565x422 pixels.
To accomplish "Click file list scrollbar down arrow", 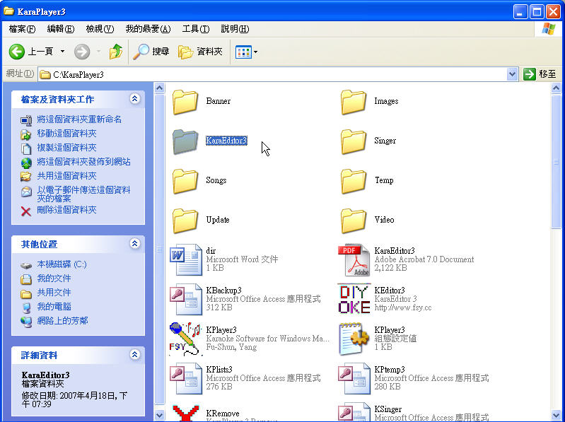I will (x=556, y=415).
